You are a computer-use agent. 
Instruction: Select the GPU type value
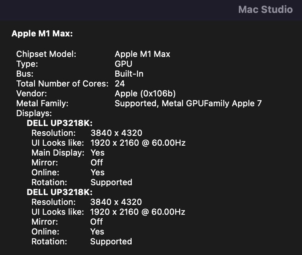pos(123,64)
